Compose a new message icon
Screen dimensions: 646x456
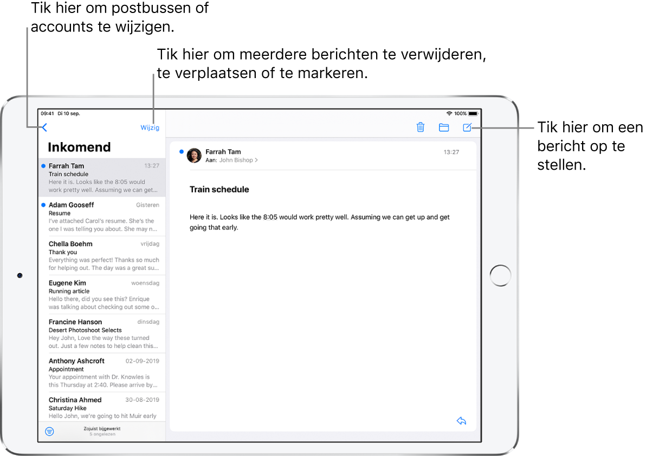pyautogui.click(x=467, y=127)
